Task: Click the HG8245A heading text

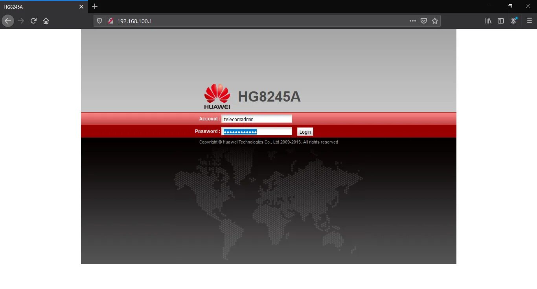Action: (269, 96)
